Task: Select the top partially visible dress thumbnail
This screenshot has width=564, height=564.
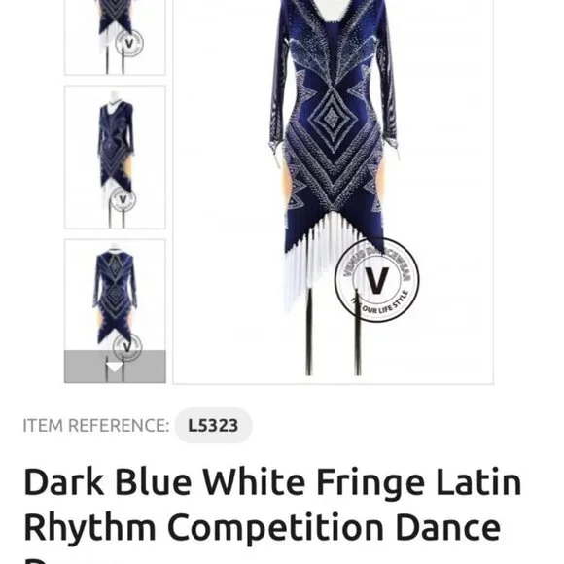Action: 115,37
